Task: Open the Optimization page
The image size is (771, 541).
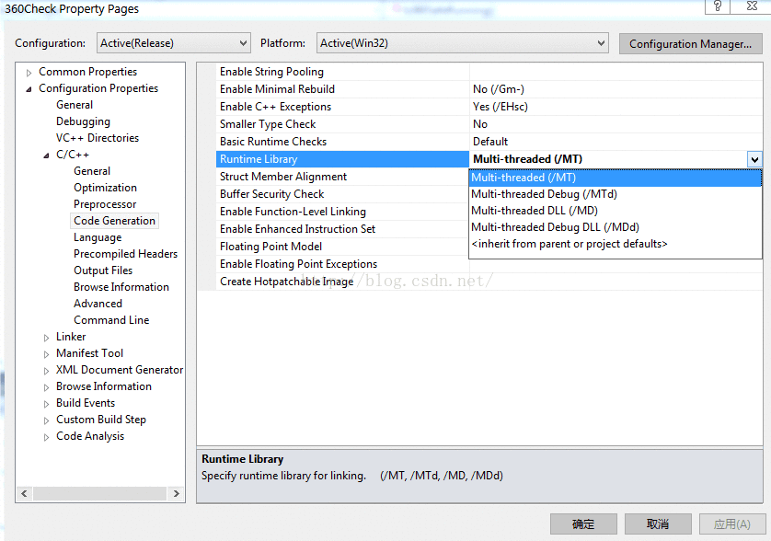Action: click(105, 188)
